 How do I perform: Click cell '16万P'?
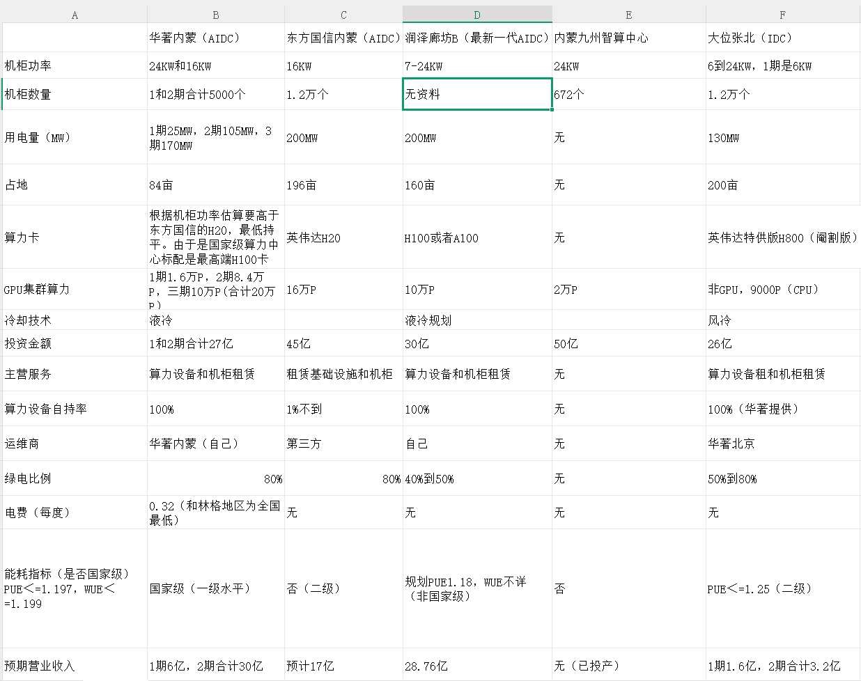pos(343,289)
